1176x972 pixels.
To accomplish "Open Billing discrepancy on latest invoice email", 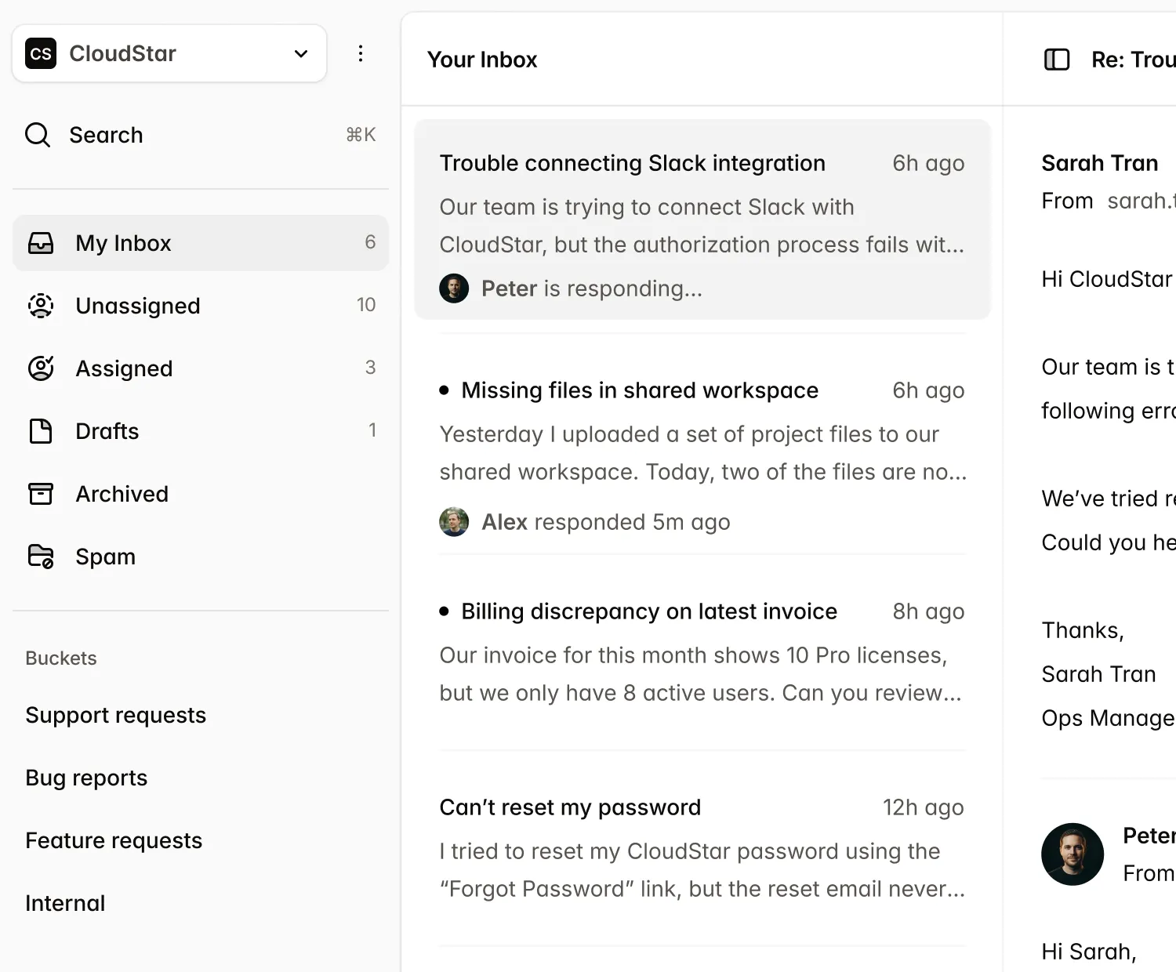I will [648, 611].
